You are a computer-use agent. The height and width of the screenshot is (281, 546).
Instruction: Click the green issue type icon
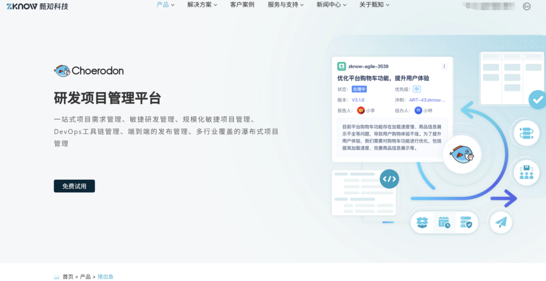[342, 66]
